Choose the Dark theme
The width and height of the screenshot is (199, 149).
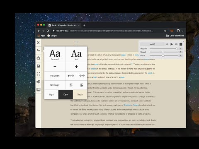(66, 94)
